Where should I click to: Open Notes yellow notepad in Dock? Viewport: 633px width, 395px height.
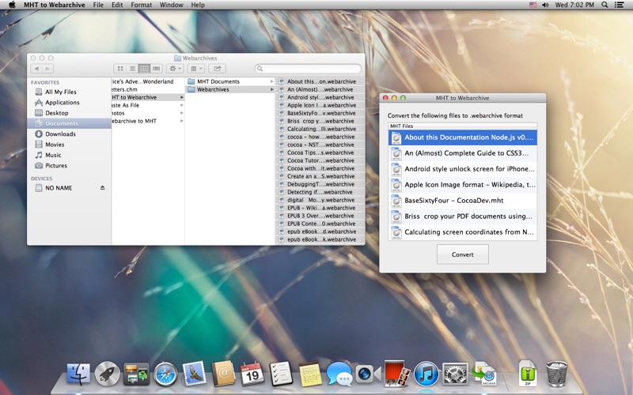point(310,374)
